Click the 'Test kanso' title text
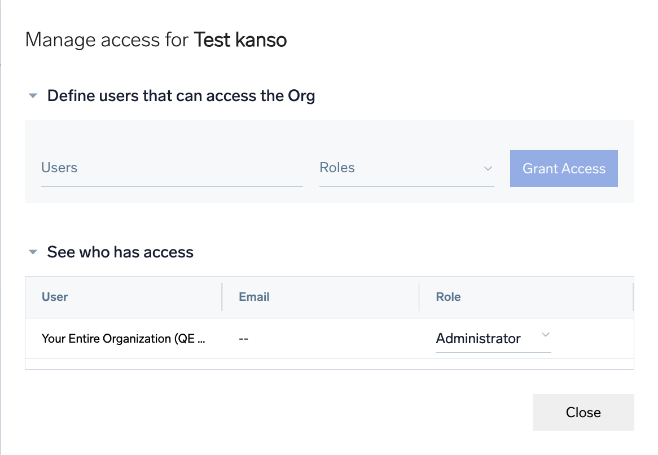This screenshot has height=455, width=658. pos(240,40)
